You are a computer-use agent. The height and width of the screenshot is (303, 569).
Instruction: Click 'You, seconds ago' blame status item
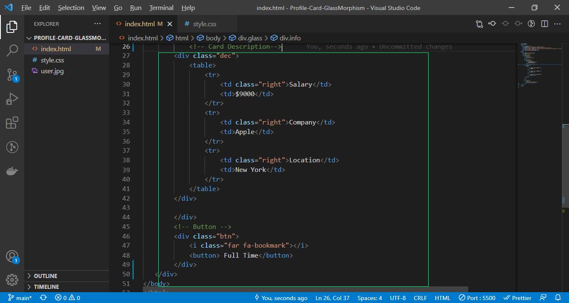[x=281, y=298]
